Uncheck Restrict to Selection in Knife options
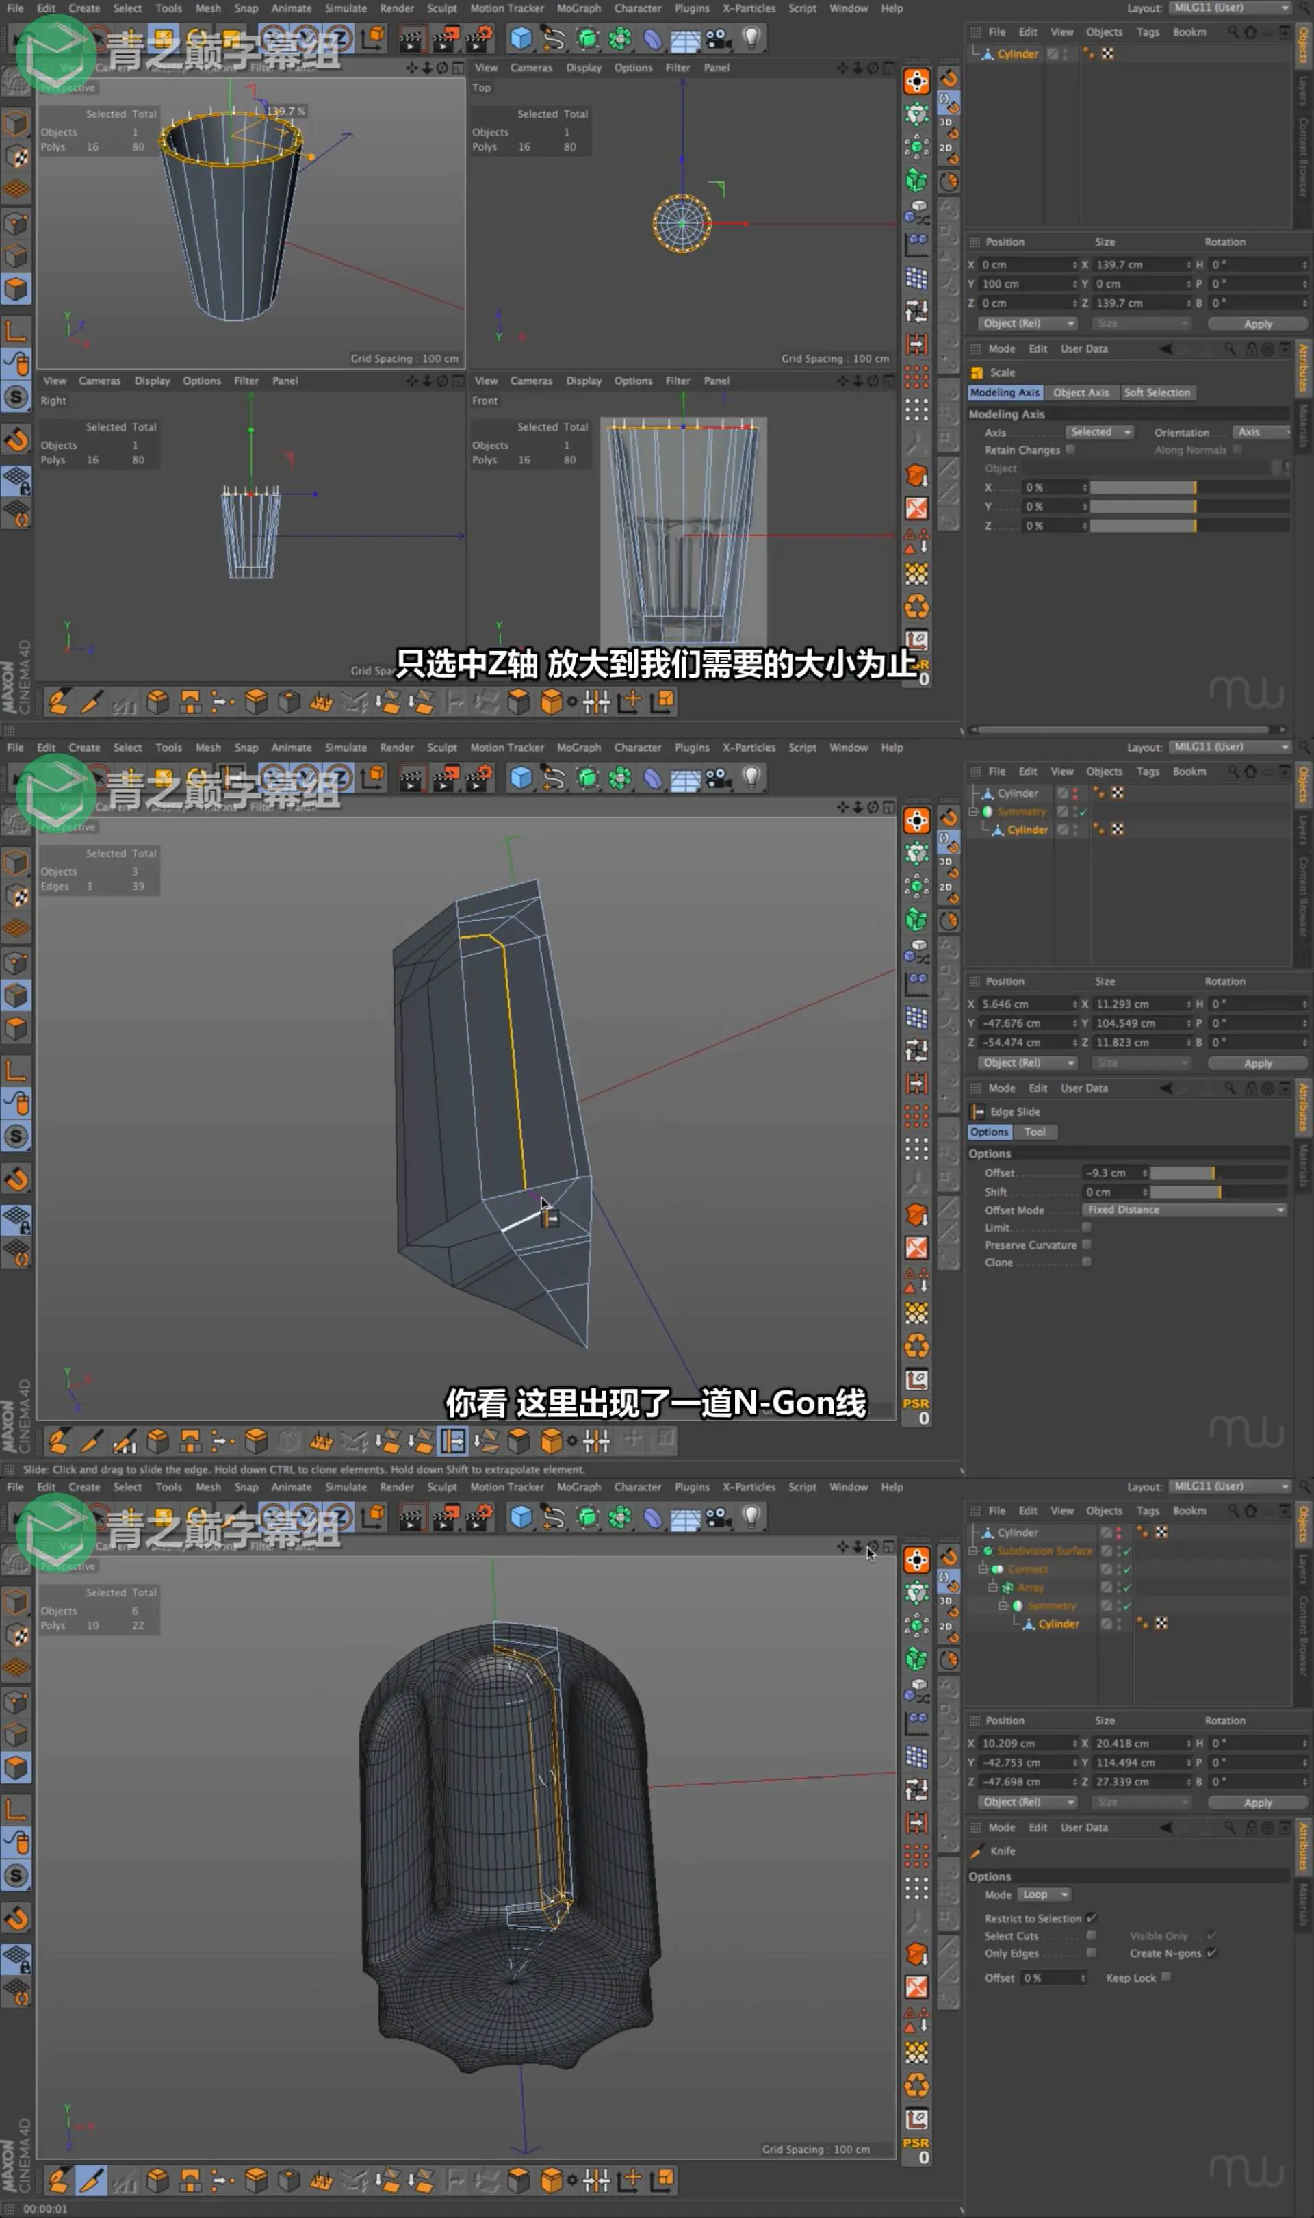The image size is (1314, 2218). point(1092,1919)
